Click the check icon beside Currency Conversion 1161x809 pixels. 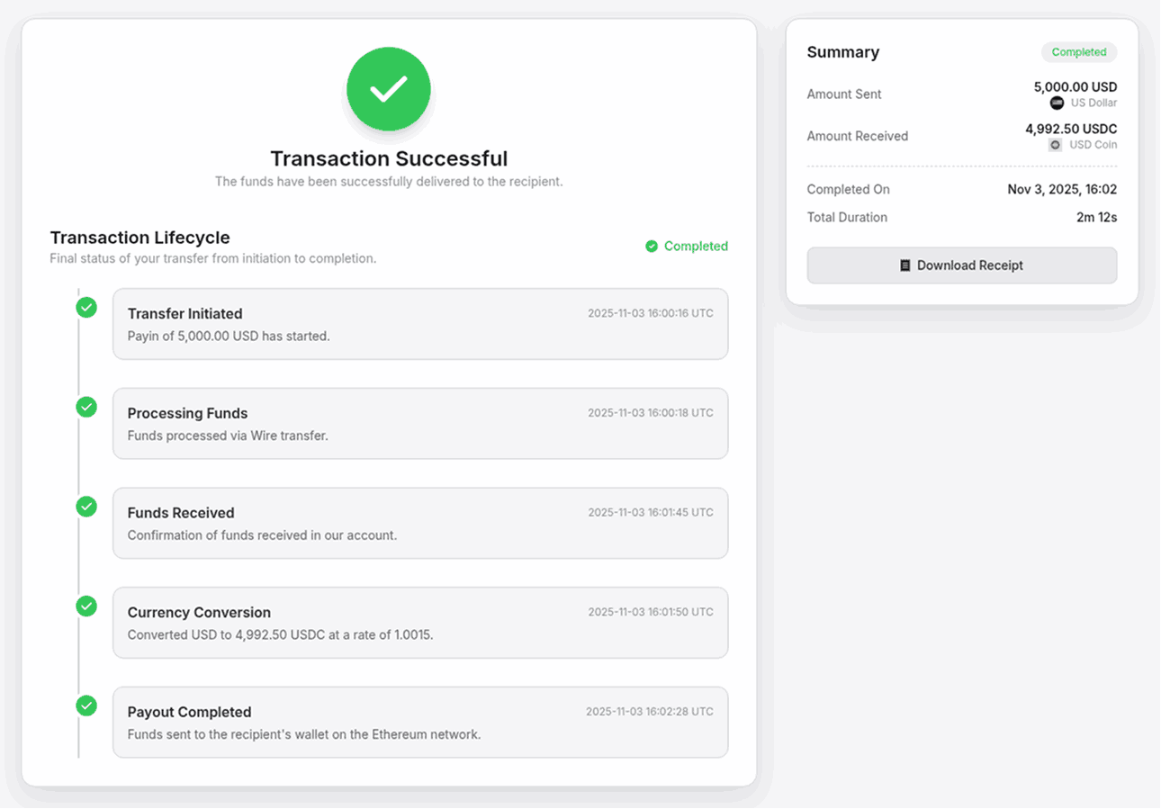(x=86, y=607)
